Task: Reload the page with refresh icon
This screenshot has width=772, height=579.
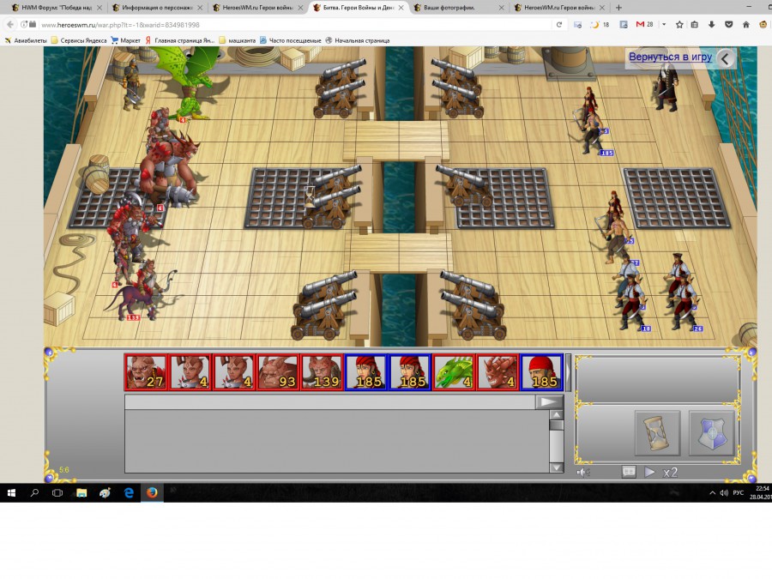Action: coord(558,25)
